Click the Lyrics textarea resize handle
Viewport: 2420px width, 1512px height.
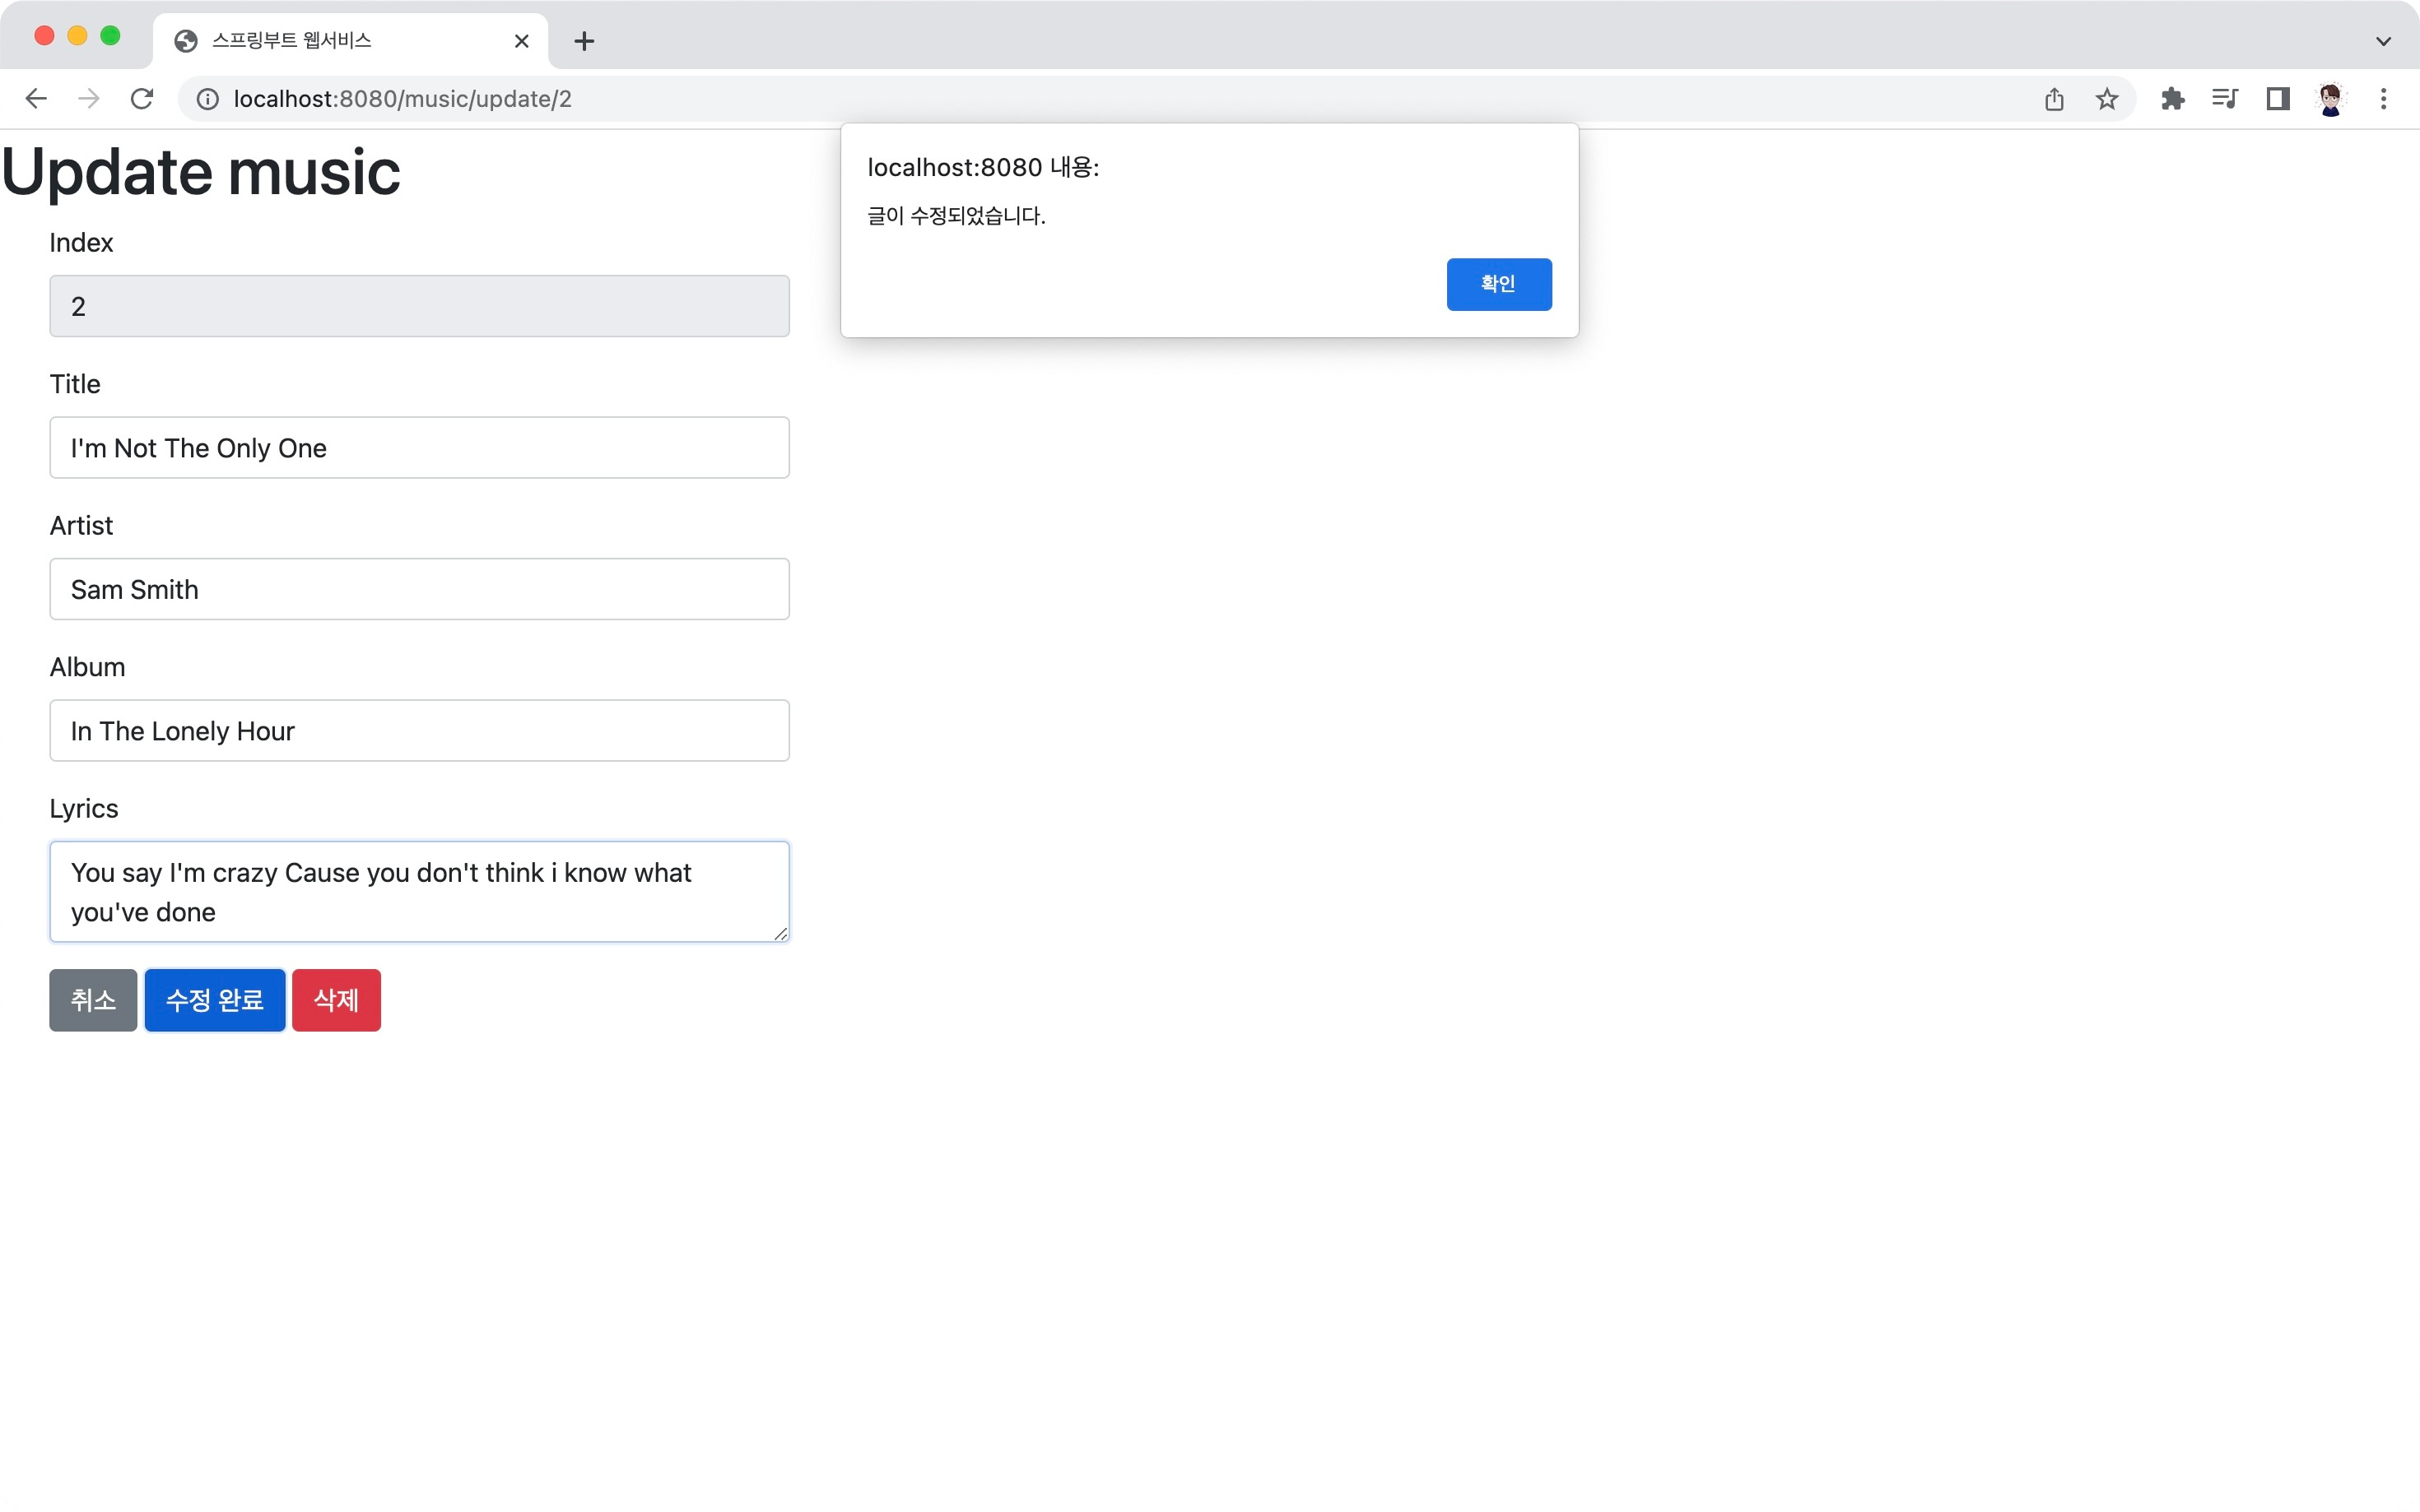[780, 933]
